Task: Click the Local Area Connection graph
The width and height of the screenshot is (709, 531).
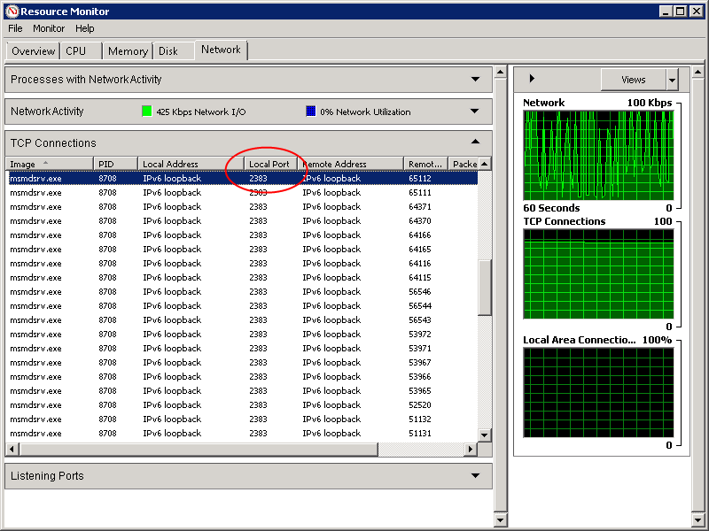Action: tap(598, 392)
